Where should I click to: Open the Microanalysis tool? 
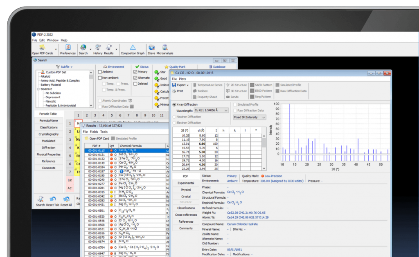click(x=165, y=49)
